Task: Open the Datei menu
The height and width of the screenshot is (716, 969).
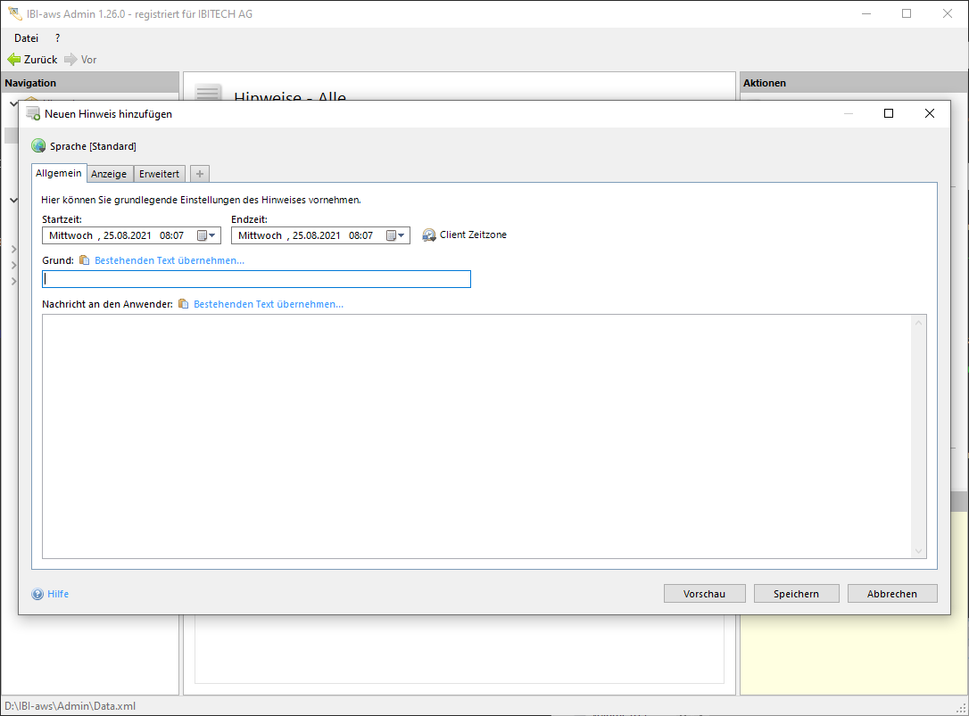Action: click(26, 38)
